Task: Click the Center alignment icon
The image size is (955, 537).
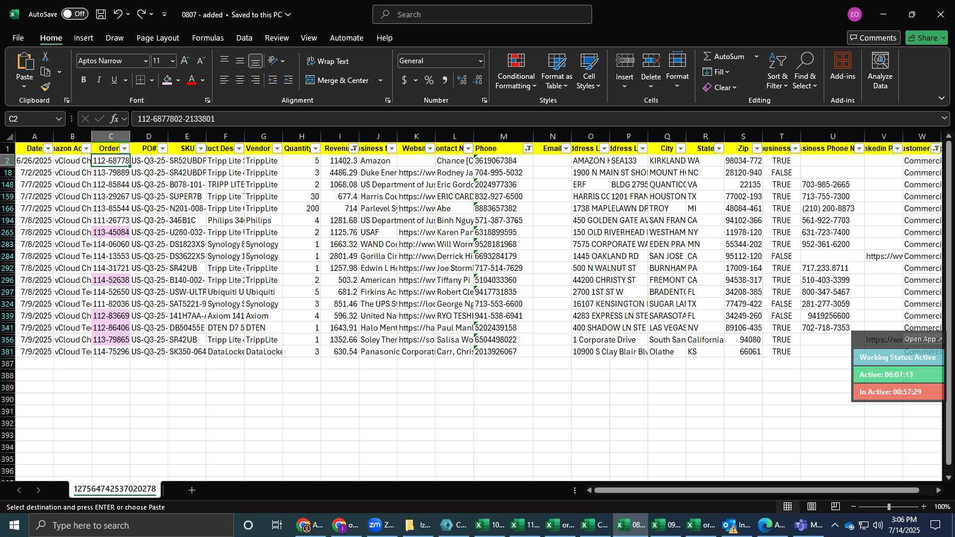Action: [240, 80]
